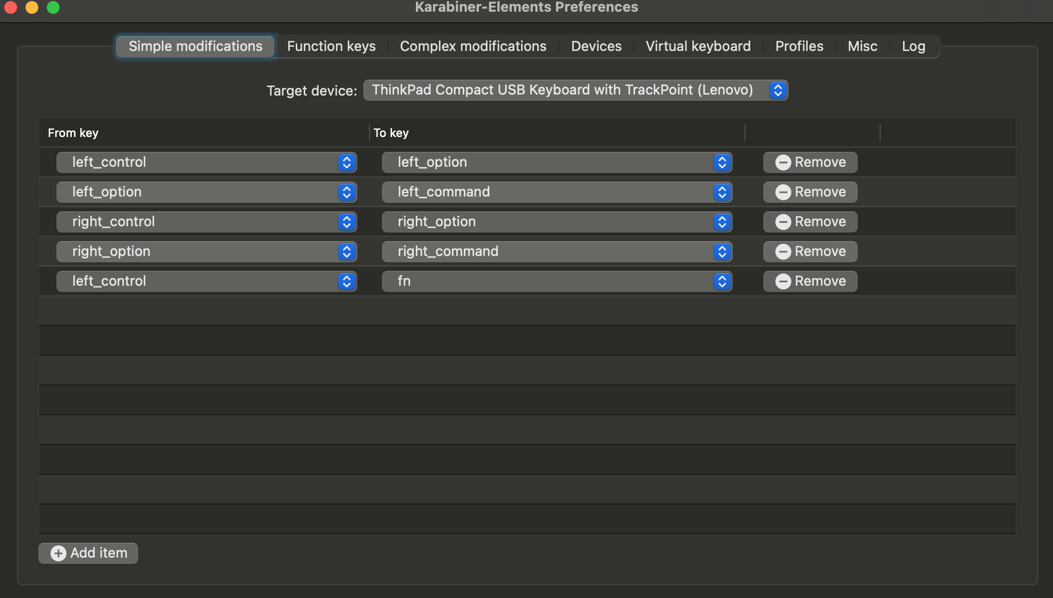
Task: Change the fn To key selection
Action: (556, 281)
